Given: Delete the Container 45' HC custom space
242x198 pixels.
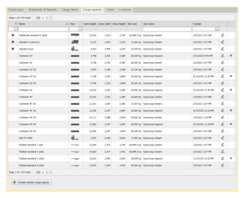Looking at the screenshot, I should (231, 124).
